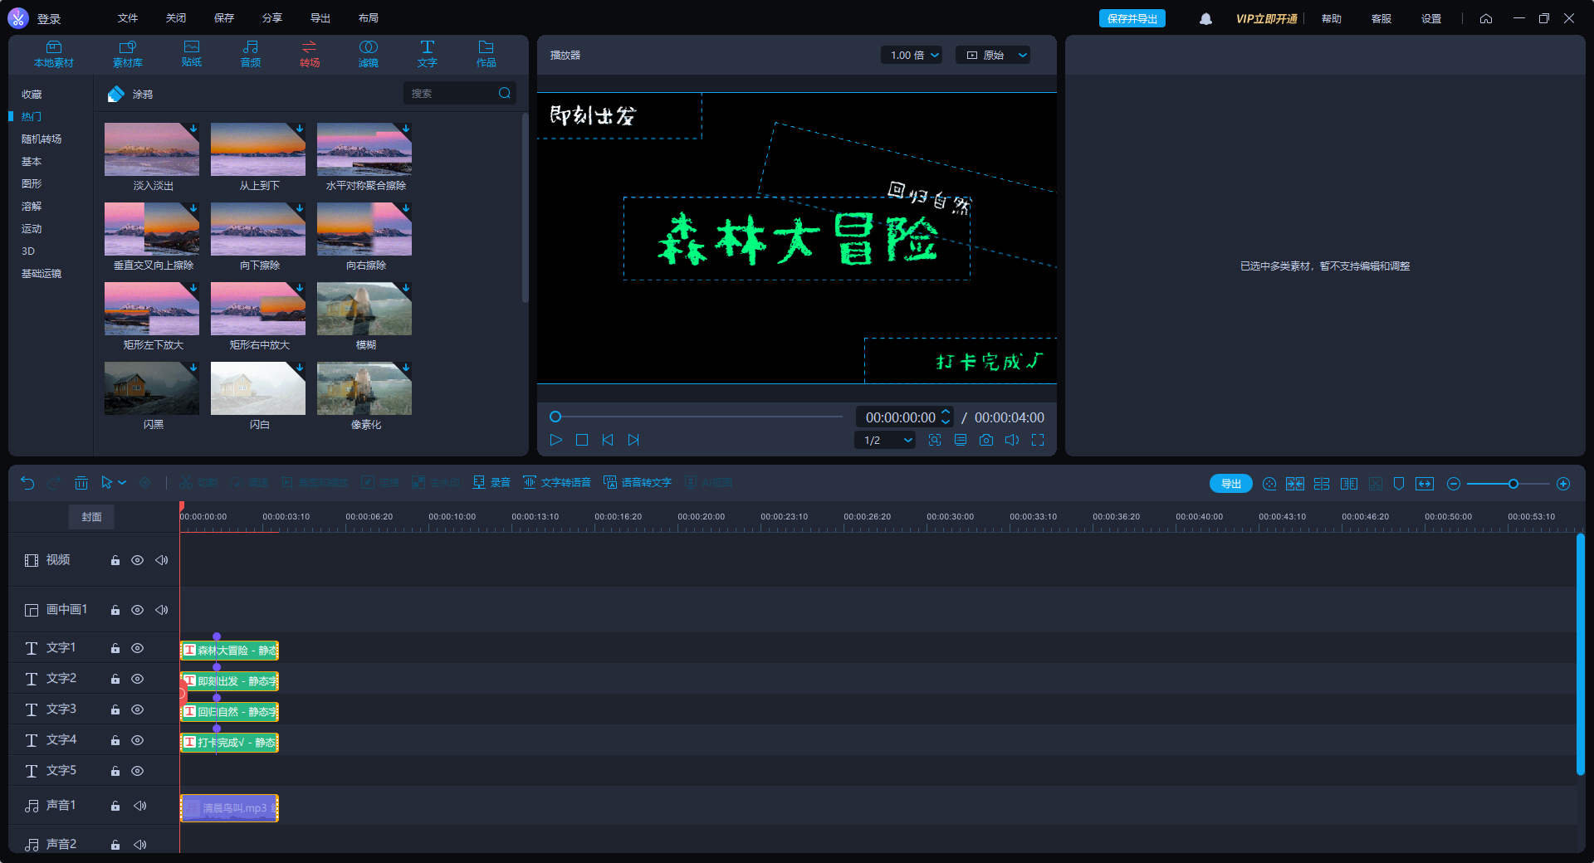
Task: Open the 1.00 倍 playback speed dropdown
Action: click(x=911, y=56)
